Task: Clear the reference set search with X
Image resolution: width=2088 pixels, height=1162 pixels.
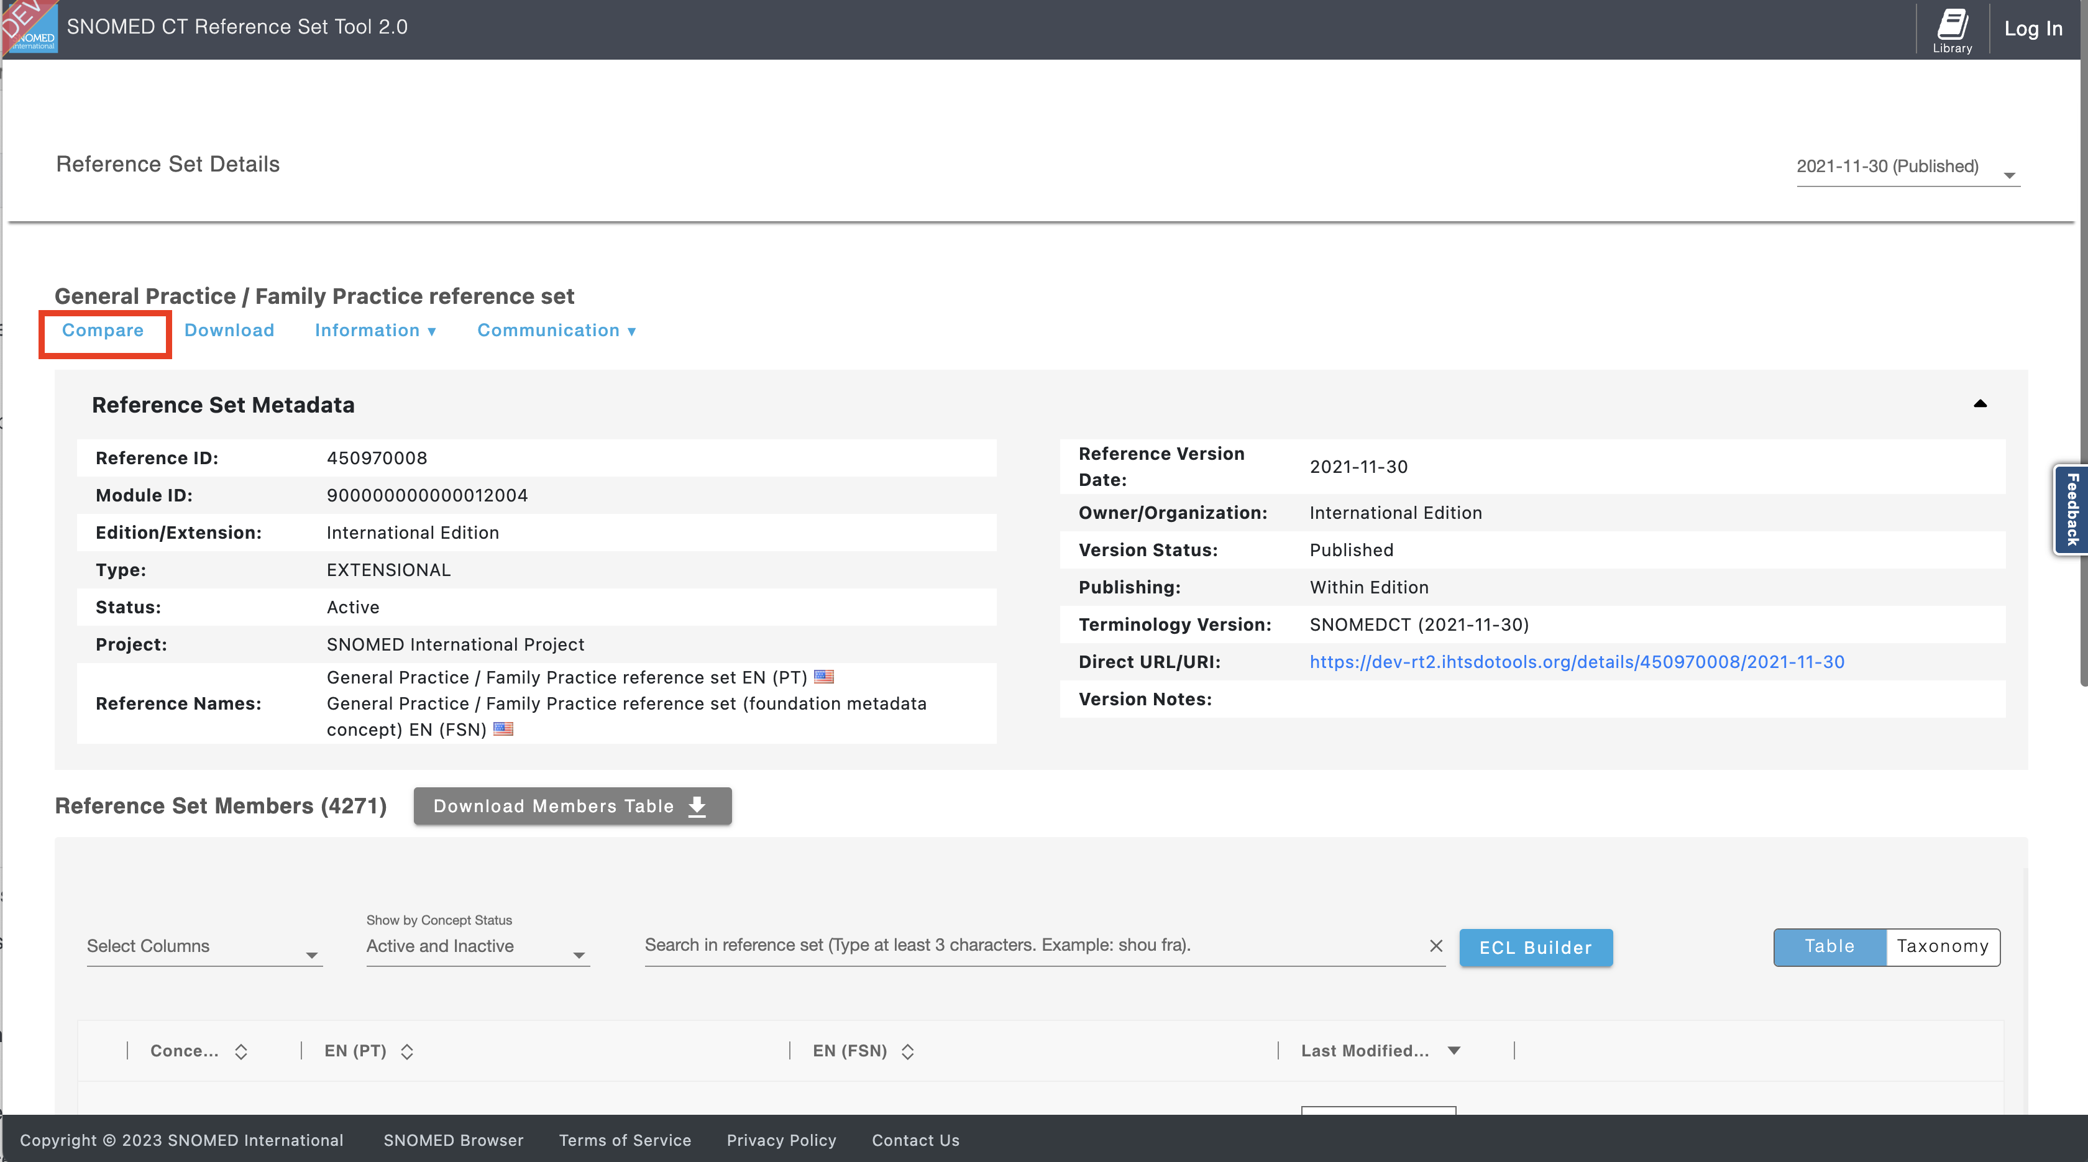Action: (x=1435, y=946)
